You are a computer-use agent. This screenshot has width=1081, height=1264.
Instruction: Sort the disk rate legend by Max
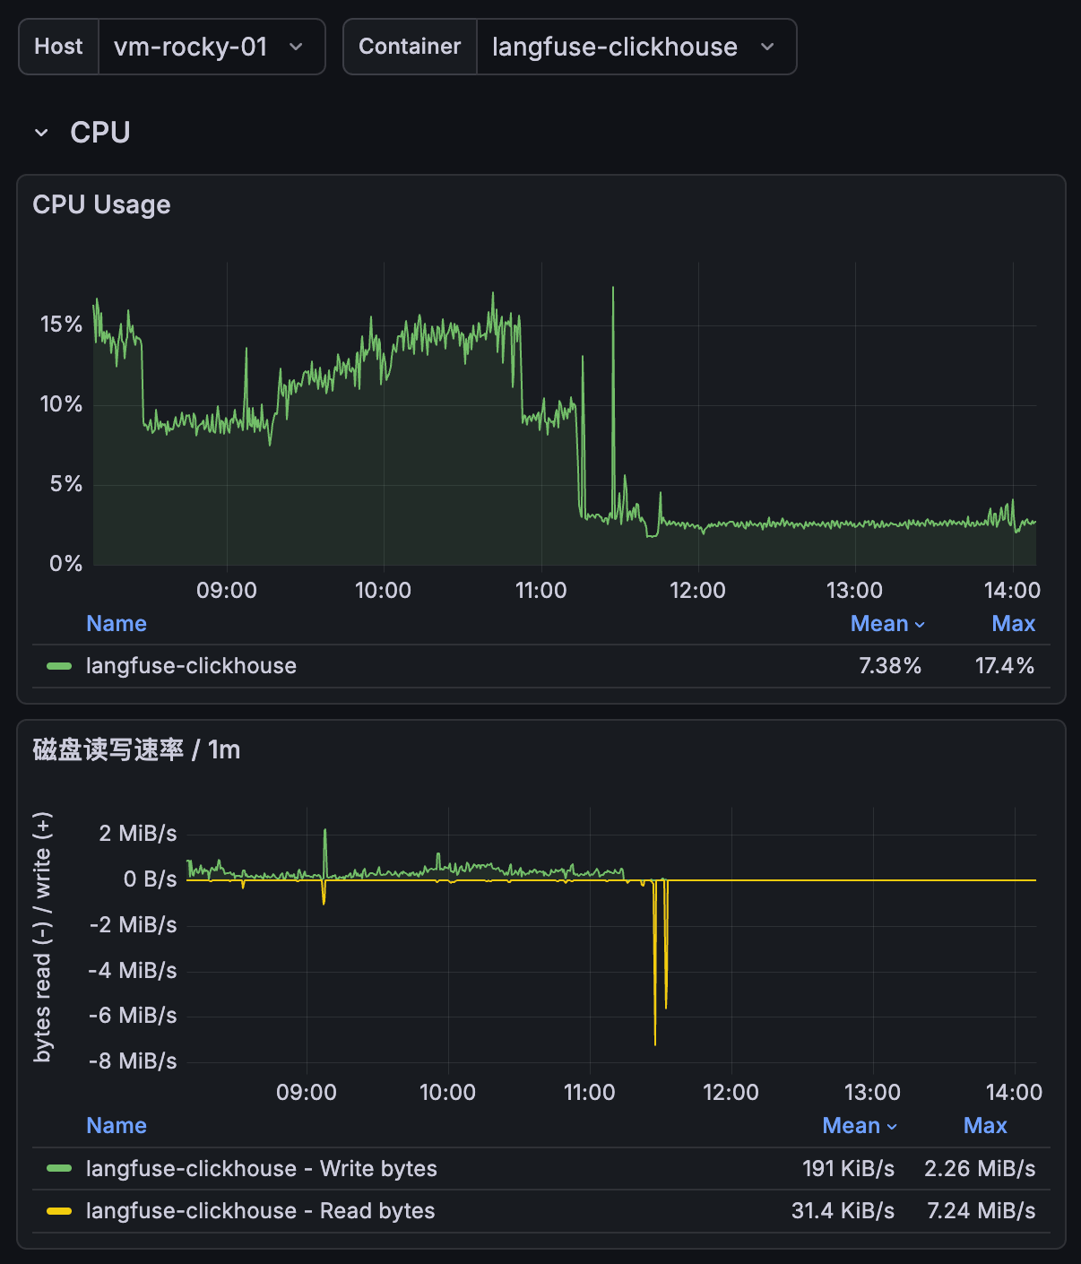pyautogui.click(x=984, y=1126)
